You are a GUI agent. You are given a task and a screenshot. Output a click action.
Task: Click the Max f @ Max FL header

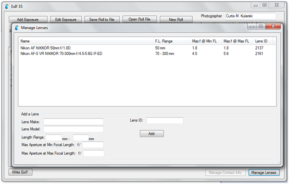point(237,41)
